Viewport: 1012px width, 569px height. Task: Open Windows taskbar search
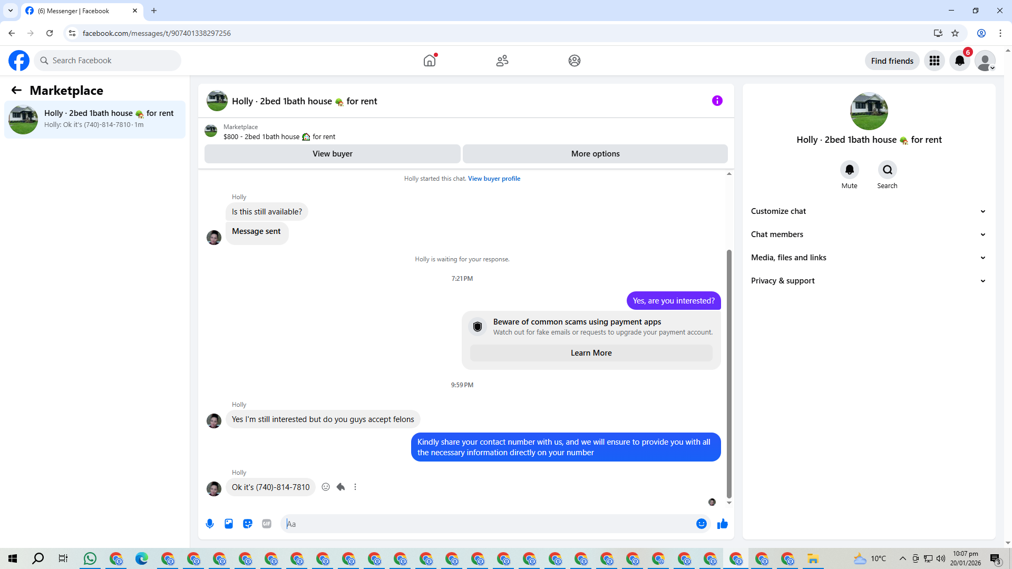coord(38,558)
